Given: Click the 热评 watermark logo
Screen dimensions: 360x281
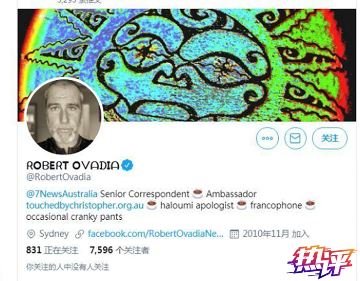Looking at the screenshot, I should (321, 261).
